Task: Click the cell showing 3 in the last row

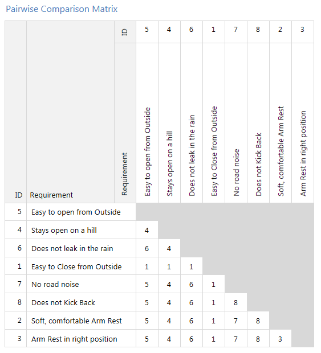Action: pos(280,339)
